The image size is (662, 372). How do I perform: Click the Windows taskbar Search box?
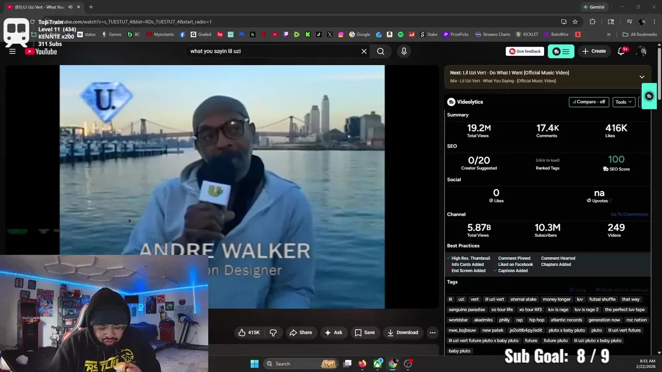(302, 364)
